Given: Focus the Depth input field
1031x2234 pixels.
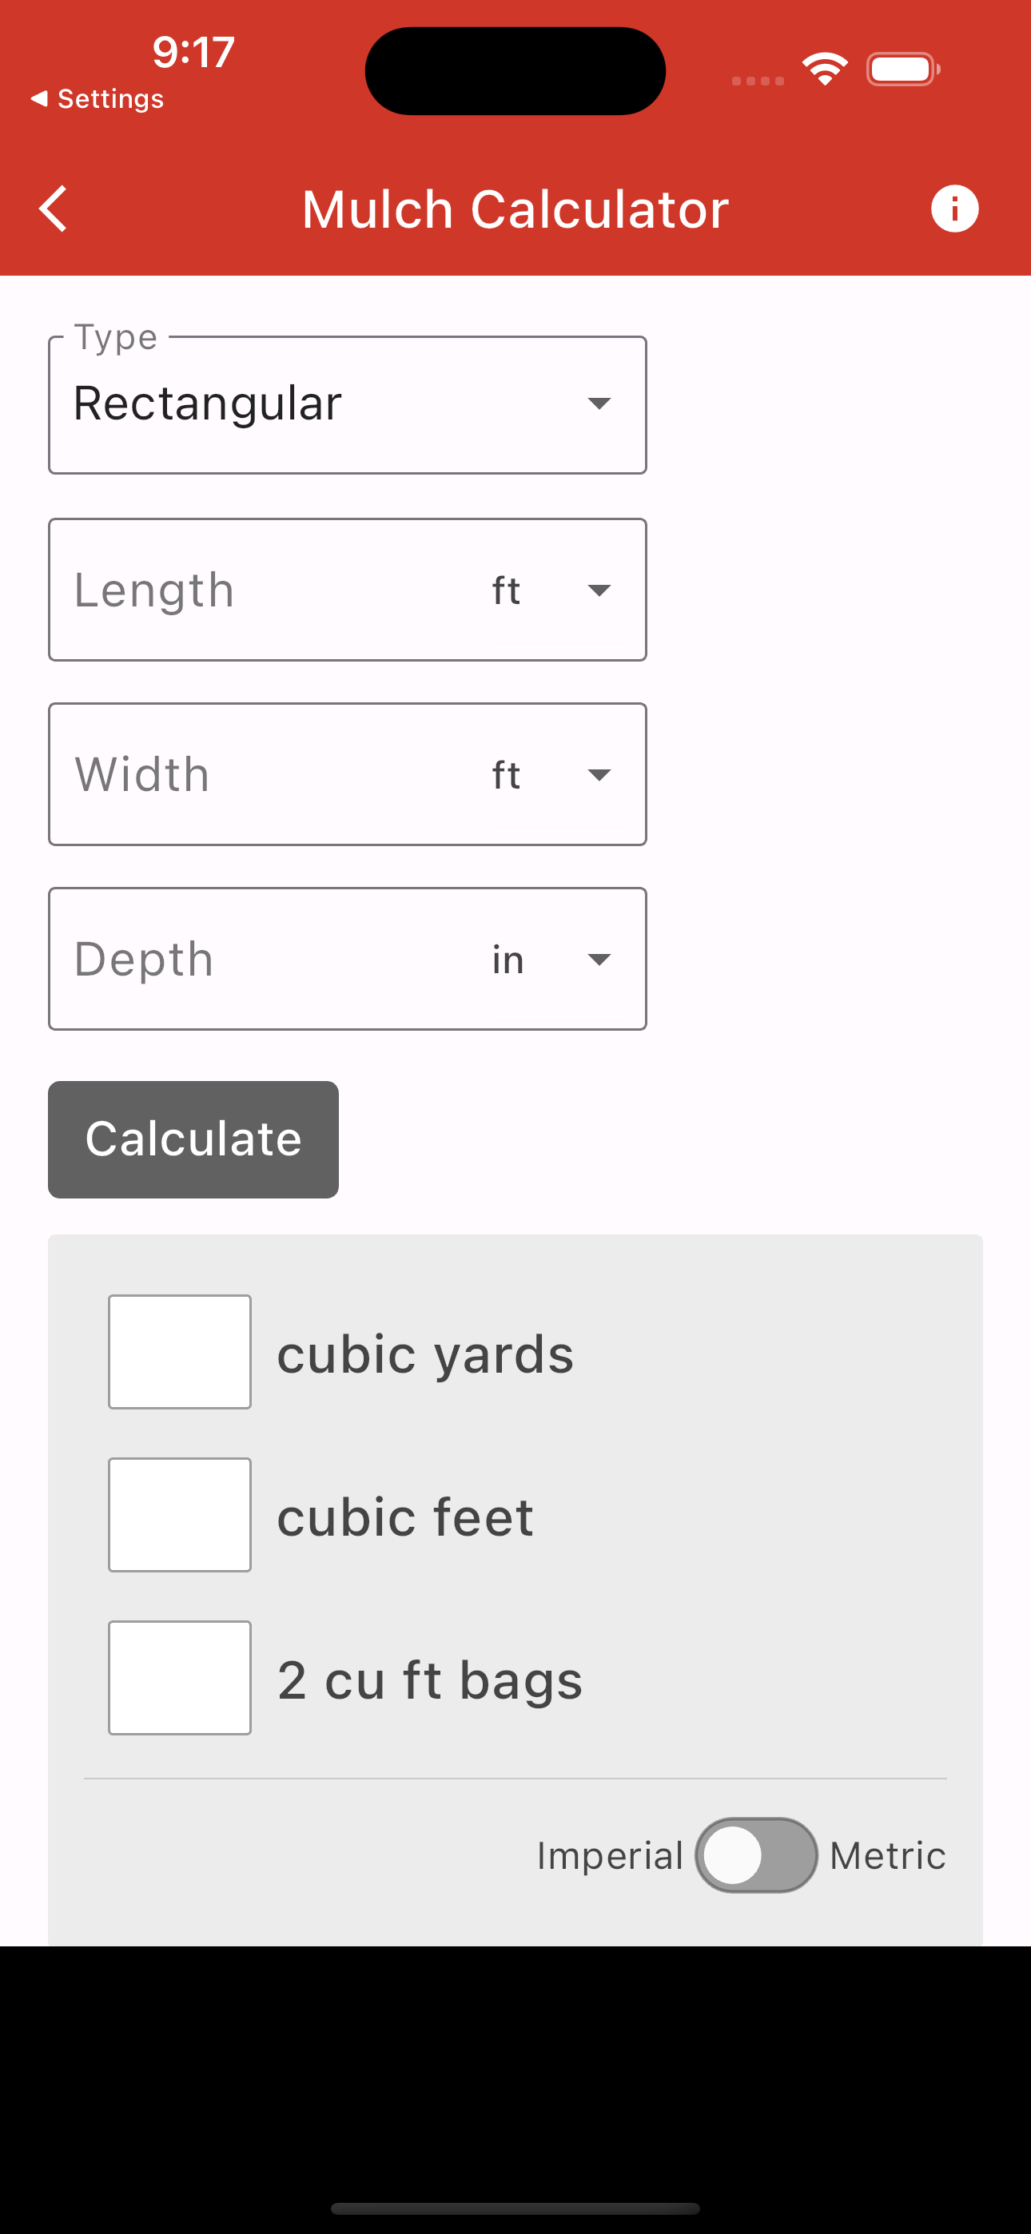Looking at the screenshot, I should [x=261, y=959].
